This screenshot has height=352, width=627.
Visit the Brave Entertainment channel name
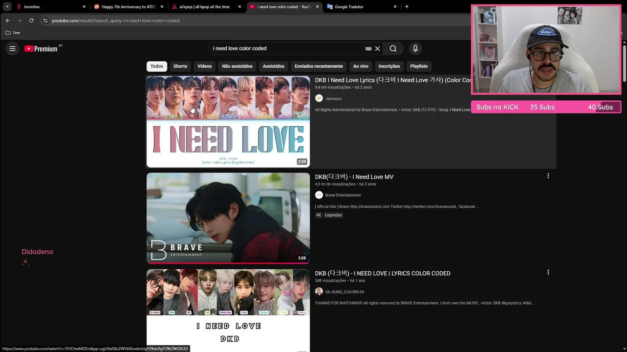[x=343, y=195]
